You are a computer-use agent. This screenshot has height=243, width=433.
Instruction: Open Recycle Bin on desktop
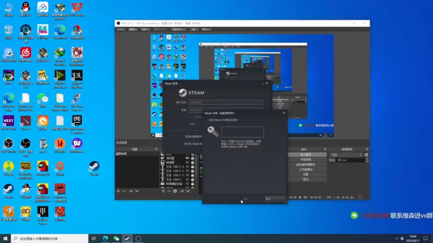click(x=9, y=32)
